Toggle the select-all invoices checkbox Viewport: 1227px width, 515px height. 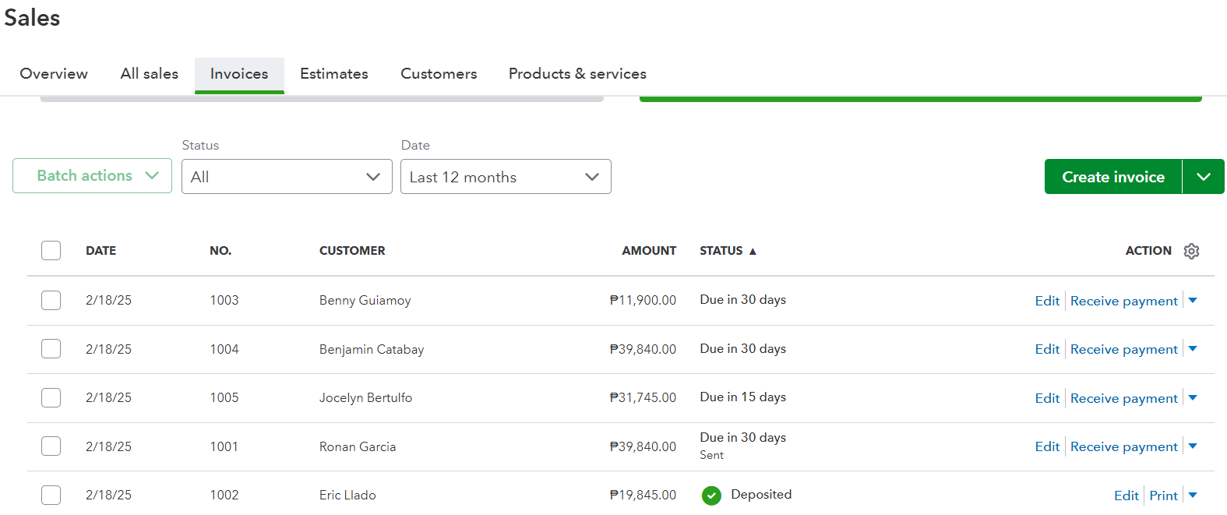pos(51,250)
